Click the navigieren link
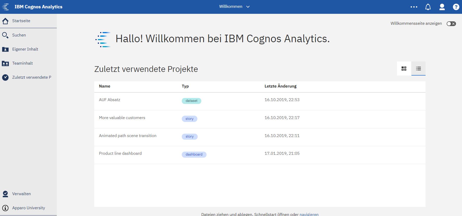Image resolution: width=462 pixels, height=216 pixels. [309, 214]
